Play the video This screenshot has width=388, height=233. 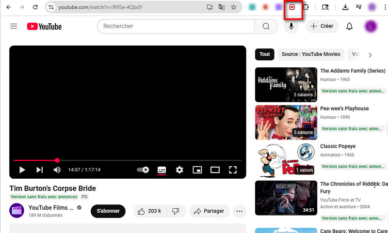[x=22, y=170]
